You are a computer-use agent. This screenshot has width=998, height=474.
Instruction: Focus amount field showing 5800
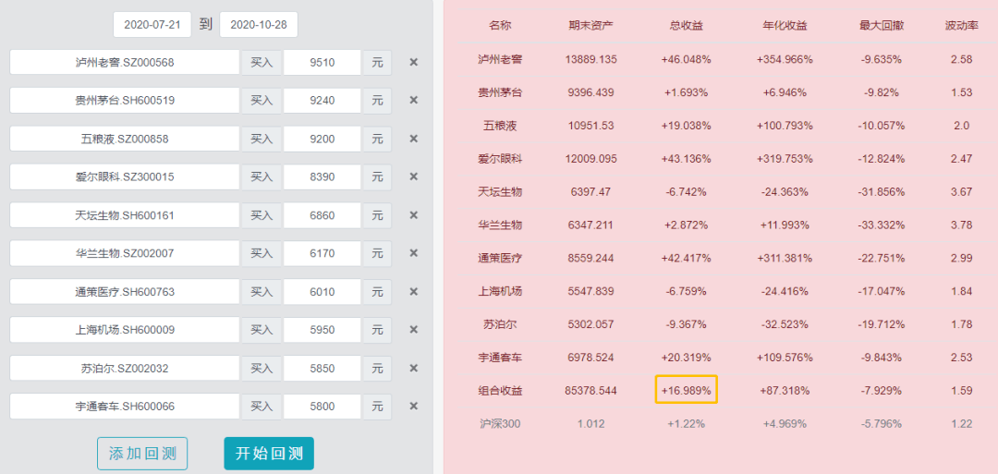point(323,406)
